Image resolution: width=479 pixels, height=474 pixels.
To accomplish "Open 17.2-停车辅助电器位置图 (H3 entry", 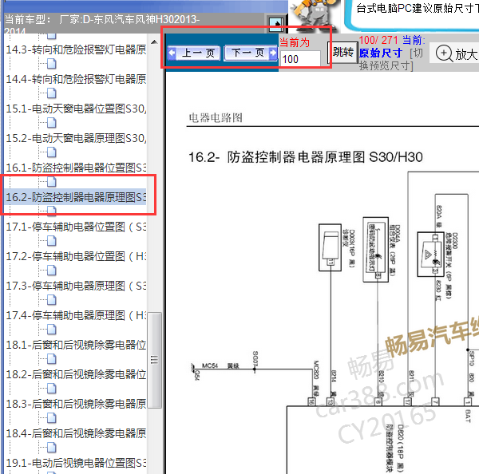I will point(76,256).
